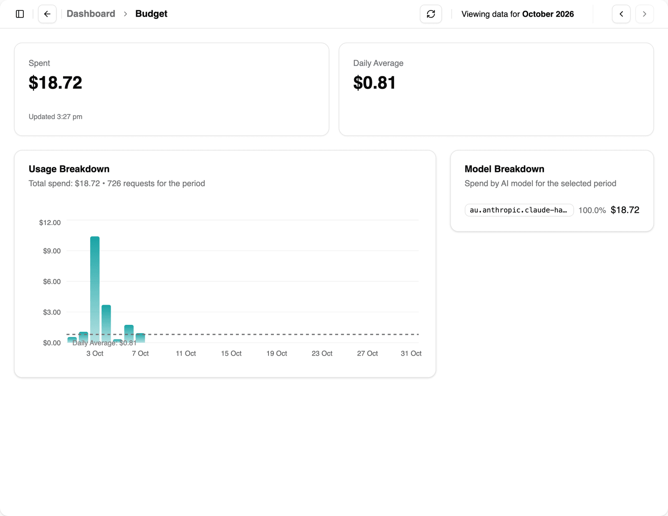Click the Model Breakdown heading

504,169
